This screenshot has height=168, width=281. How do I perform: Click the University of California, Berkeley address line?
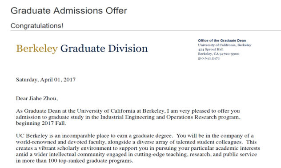(225, 45)
